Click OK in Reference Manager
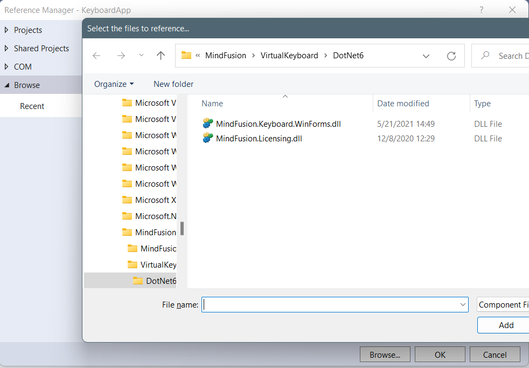This screenshot has width=529, height=368. (440, 355)
